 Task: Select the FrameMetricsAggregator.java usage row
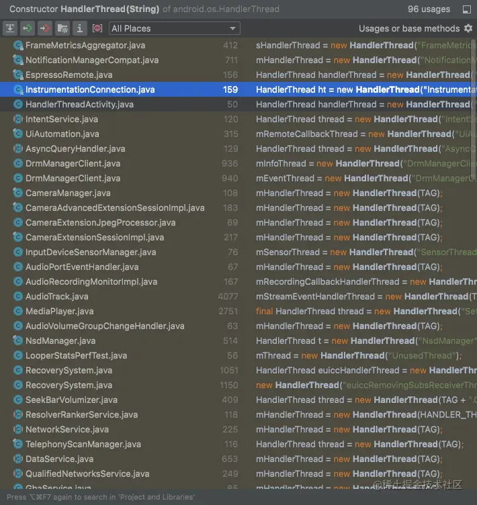click(x=238, y=46)
